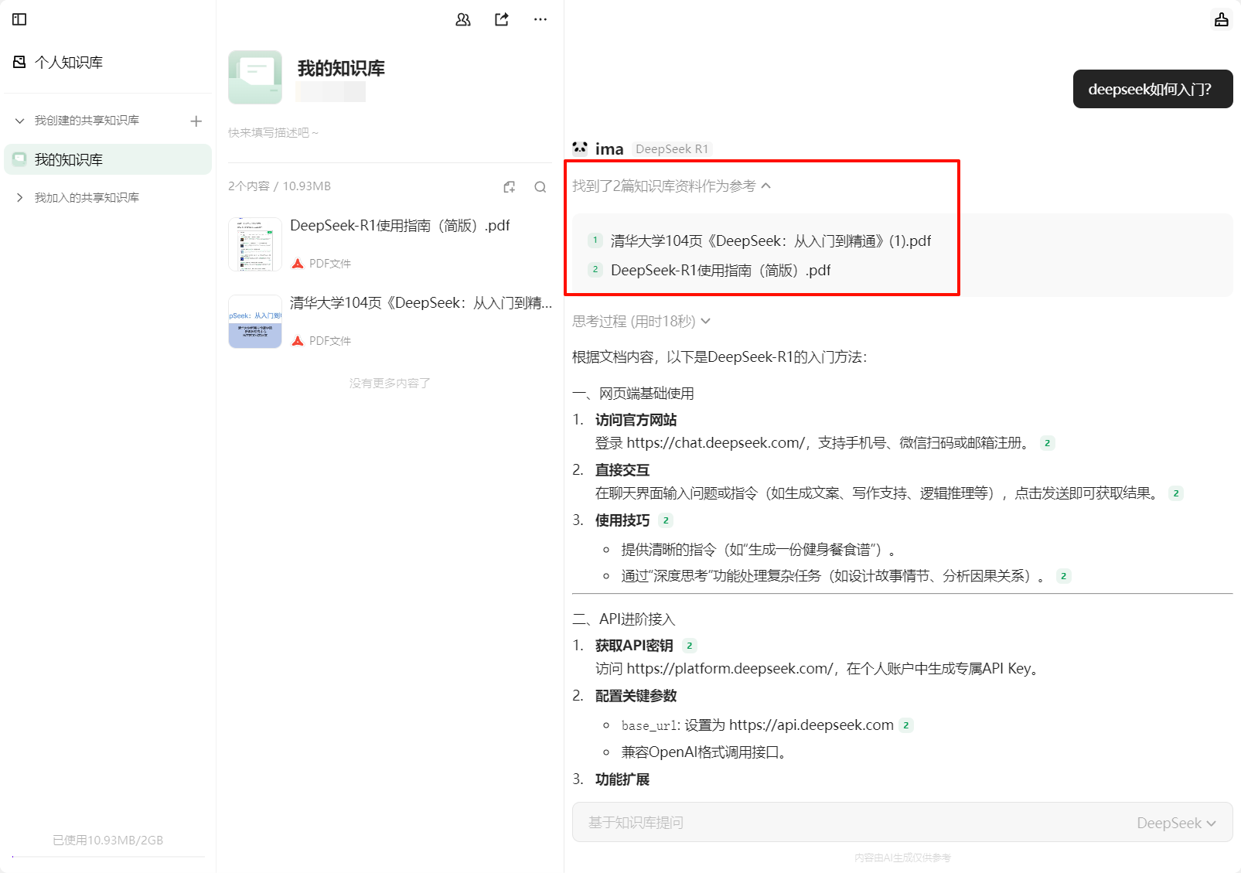Click the PDF icon of DeepSeek-R1使用指南

pyautogui.click(x=298, y=263)
